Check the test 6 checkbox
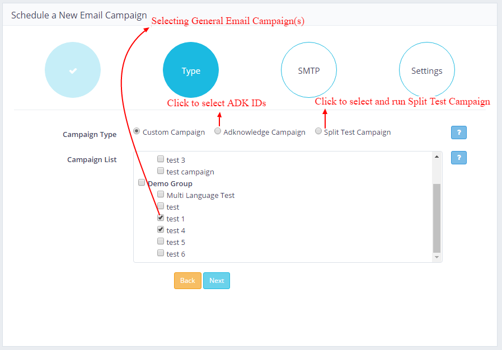 161,253
